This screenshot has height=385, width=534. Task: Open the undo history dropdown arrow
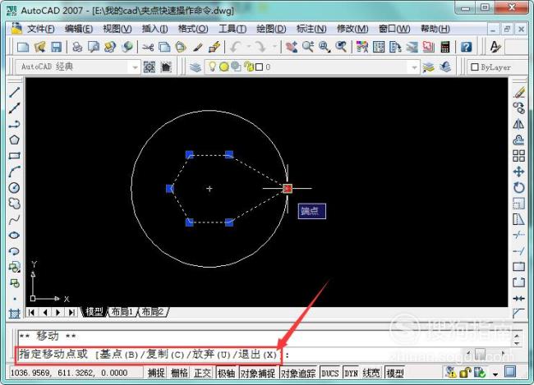[249, 47]
